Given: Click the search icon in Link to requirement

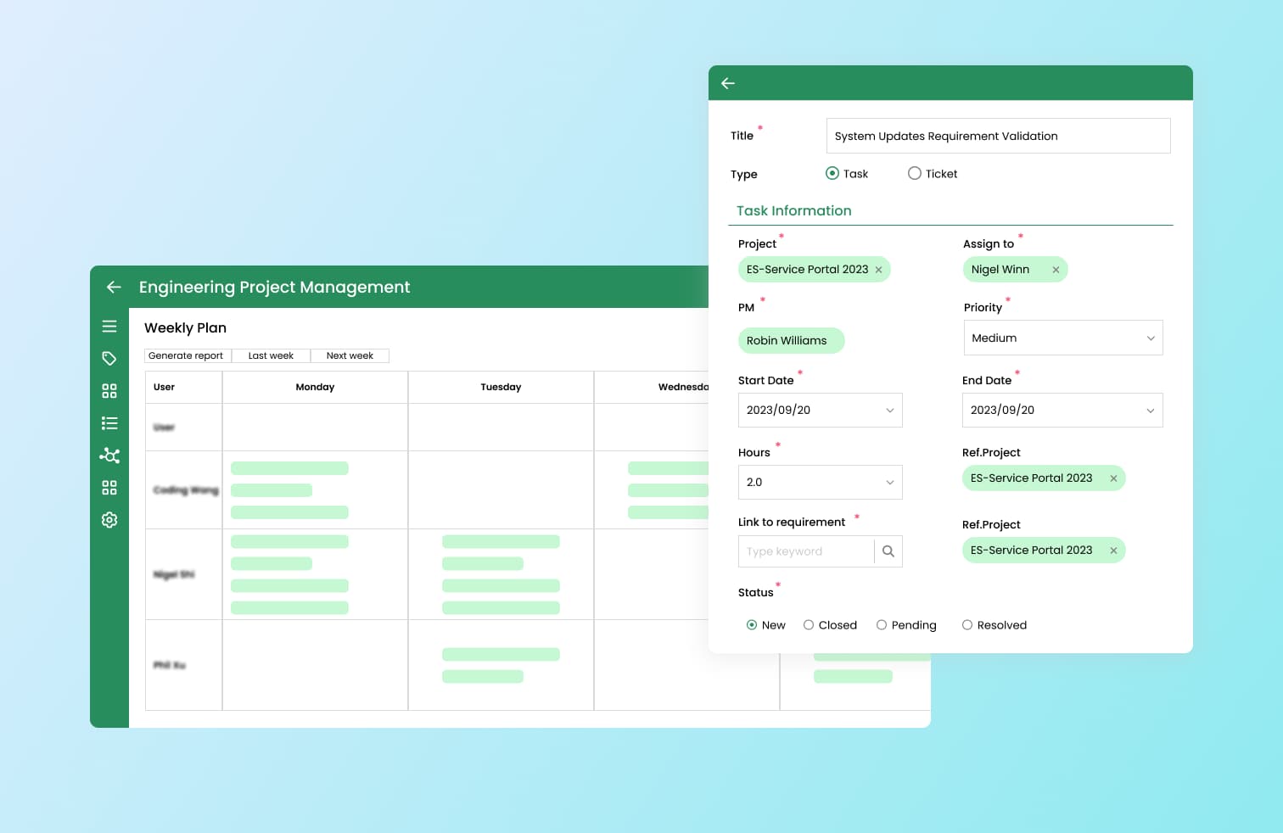Looking at the screenshot, I should (x=888, y=551).
